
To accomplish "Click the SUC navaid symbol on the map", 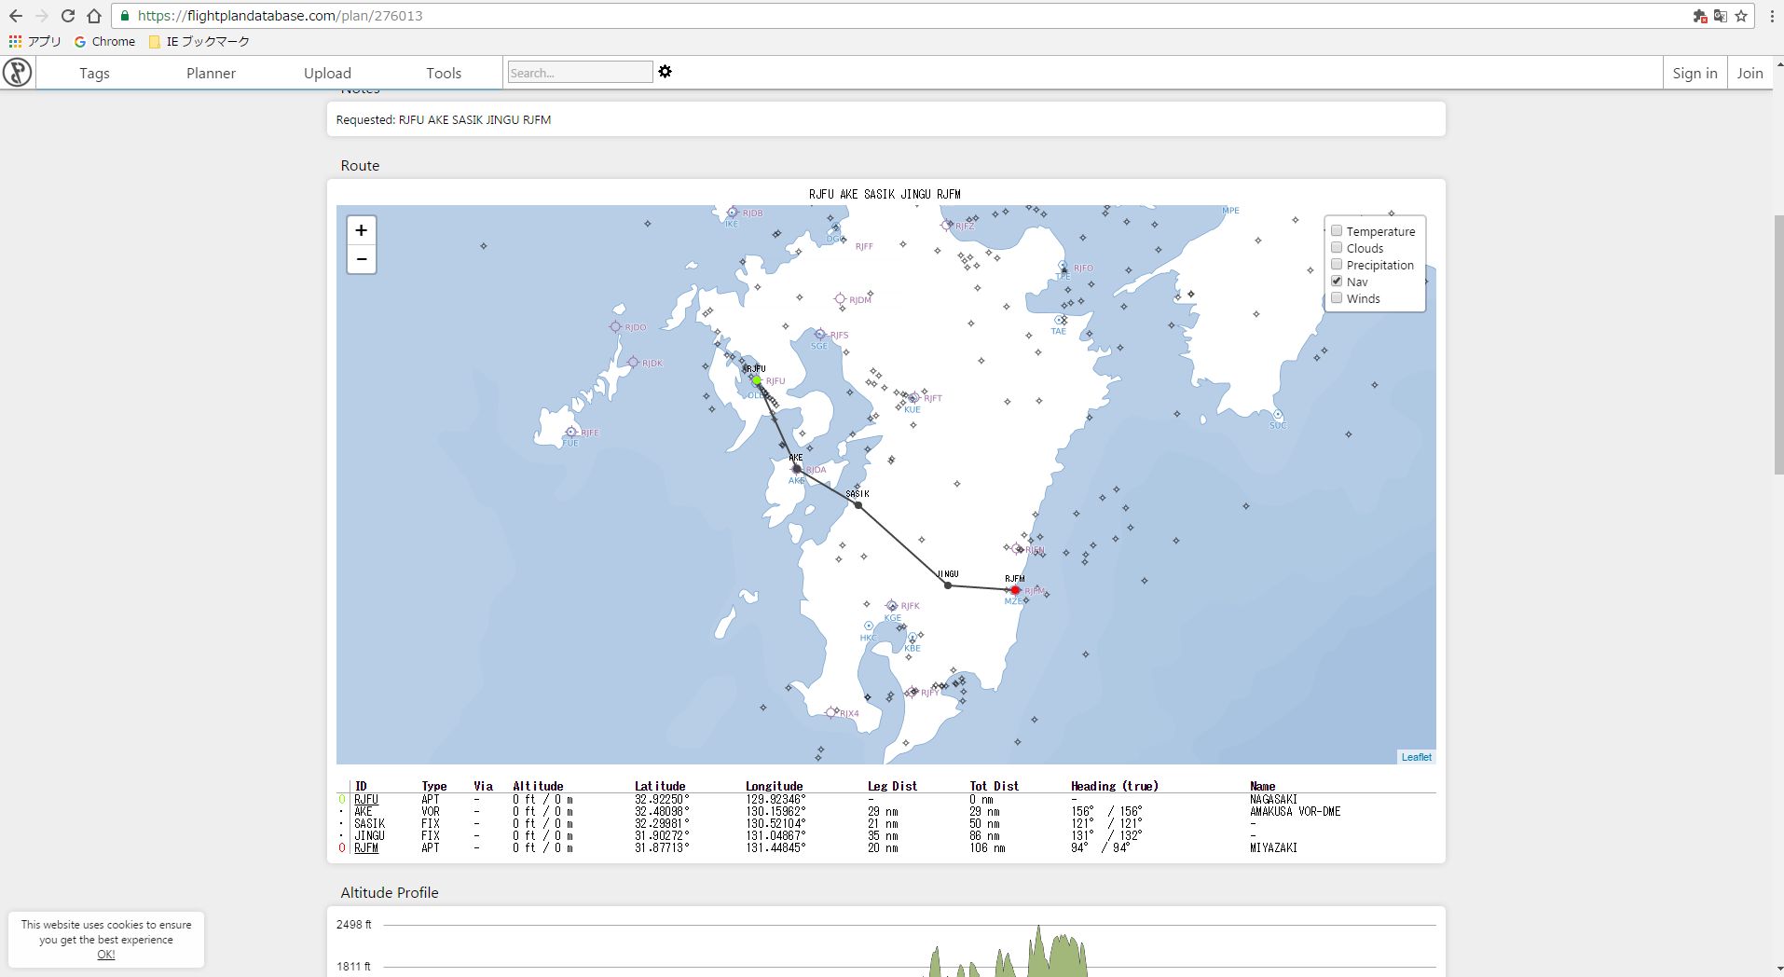I will tap(1278, 415).
